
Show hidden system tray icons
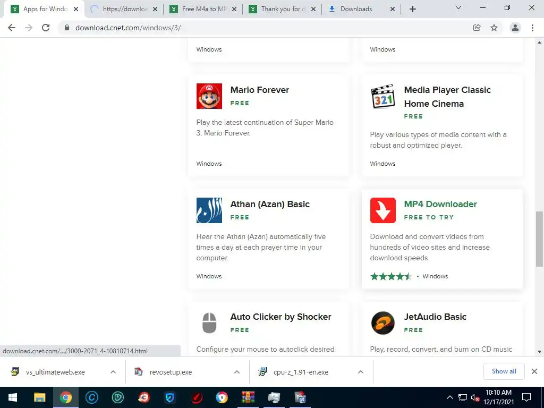coord(449,397)
